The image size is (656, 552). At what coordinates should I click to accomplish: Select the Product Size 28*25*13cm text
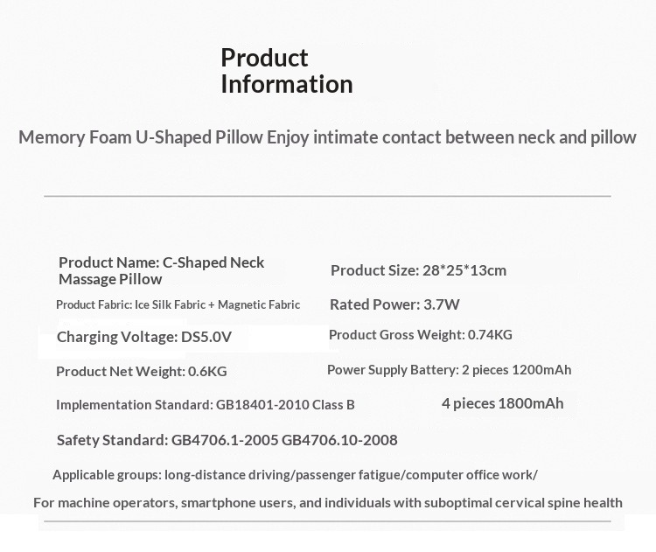pyautogui.click(x=418, y=270)
